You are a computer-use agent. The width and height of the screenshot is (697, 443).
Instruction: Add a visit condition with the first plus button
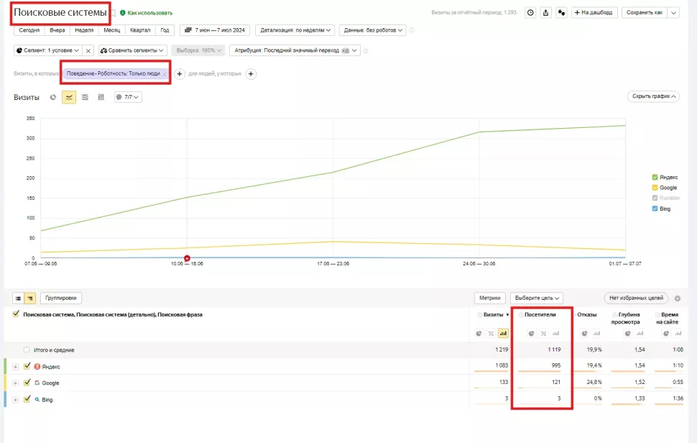pos(179,74)
